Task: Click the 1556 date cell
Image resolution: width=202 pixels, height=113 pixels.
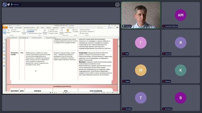Action: 22,53
